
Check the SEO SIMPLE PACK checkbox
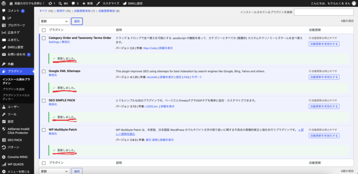[x=43, y=101]
